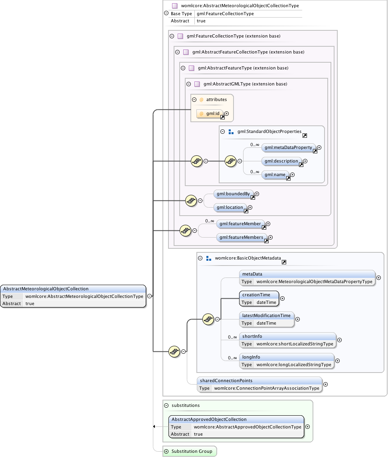Image resolution: width=388 pixels, height=458 pixels.
Task: Click the sequence compositor inside womlcore:BasicObjectMetadata
Action: (208, 319)
